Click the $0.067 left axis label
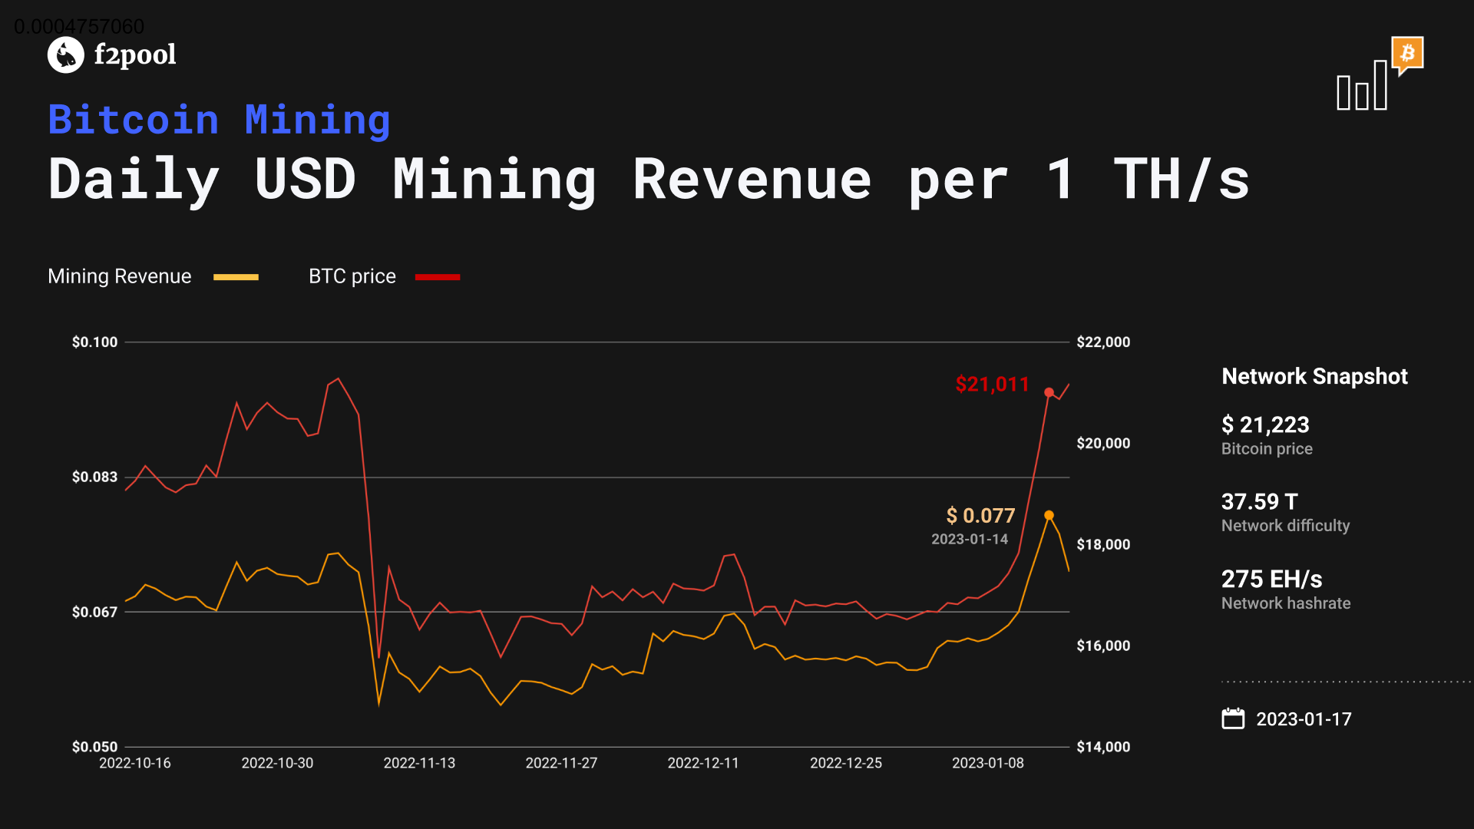Viewport: 1474px width, 829px height. tap(95, 613)
